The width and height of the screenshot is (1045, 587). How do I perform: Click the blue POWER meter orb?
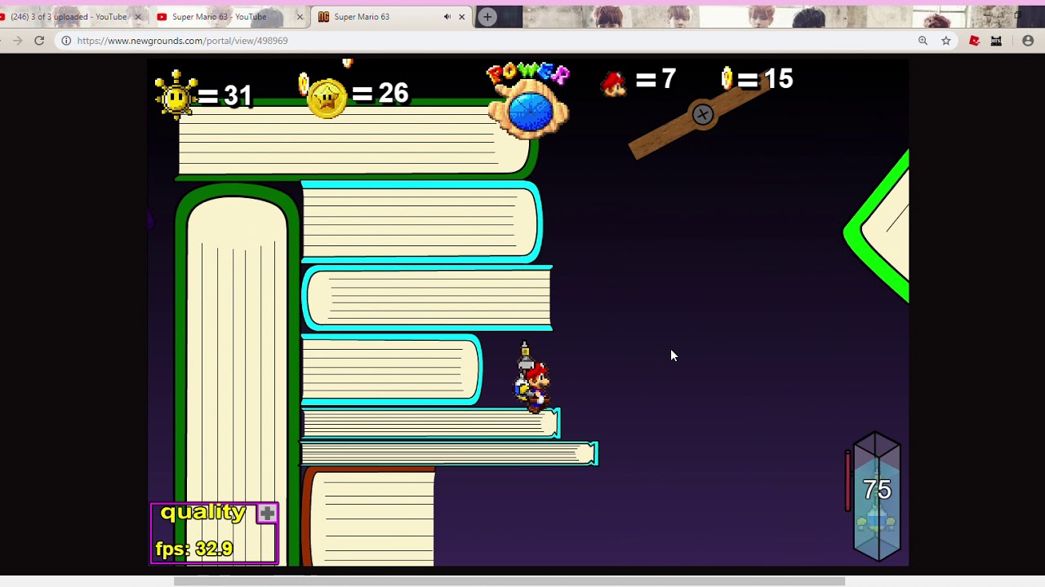[530, 112]
